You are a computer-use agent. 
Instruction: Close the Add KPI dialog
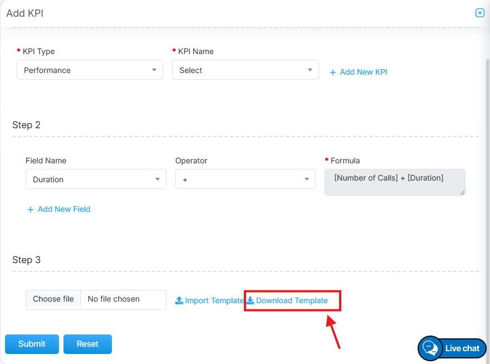[479, 13]
